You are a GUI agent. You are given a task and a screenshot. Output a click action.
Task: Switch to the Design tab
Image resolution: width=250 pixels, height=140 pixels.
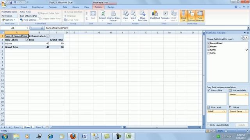coord(111,7)
